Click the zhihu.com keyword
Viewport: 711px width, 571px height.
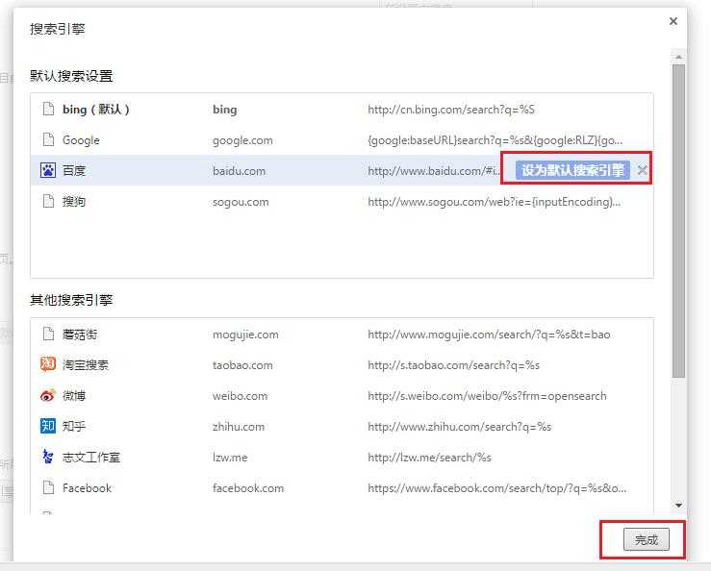(x=239, y=427)
